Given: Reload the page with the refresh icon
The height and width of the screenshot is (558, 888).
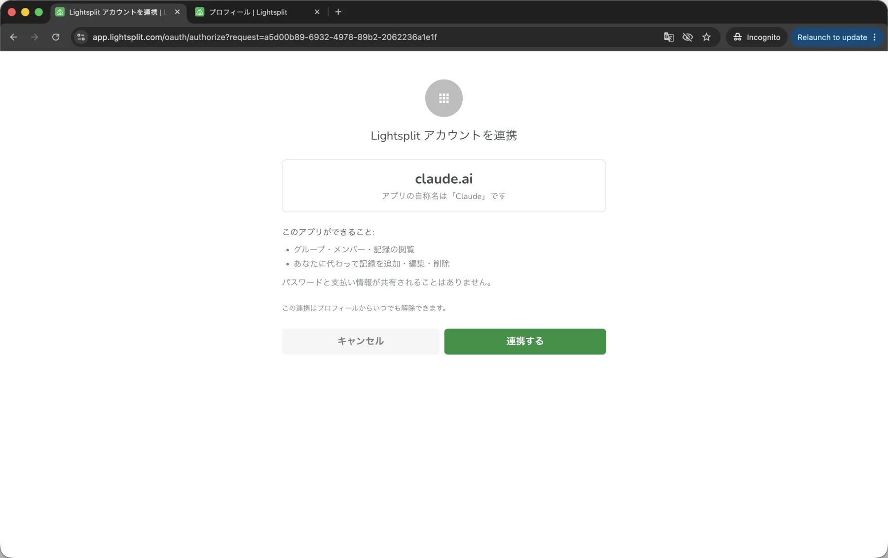Looking at the screenshot, I should point(56,37).
